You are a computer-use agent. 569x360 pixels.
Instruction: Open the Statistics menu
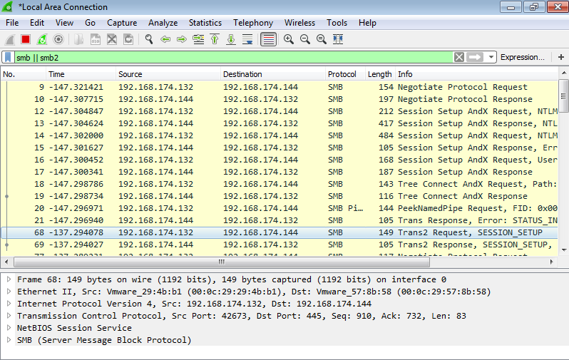click(x=205, y=23)
